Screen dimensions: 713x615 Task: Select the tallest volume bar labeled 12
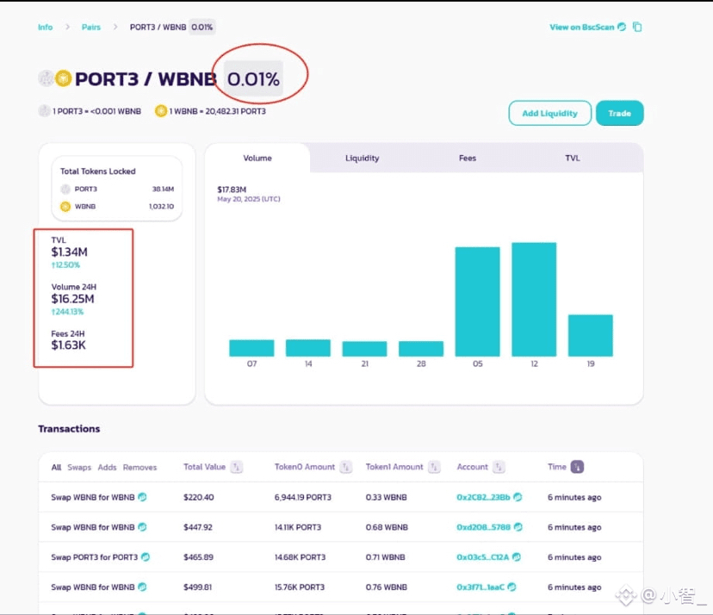coord(534,299)
